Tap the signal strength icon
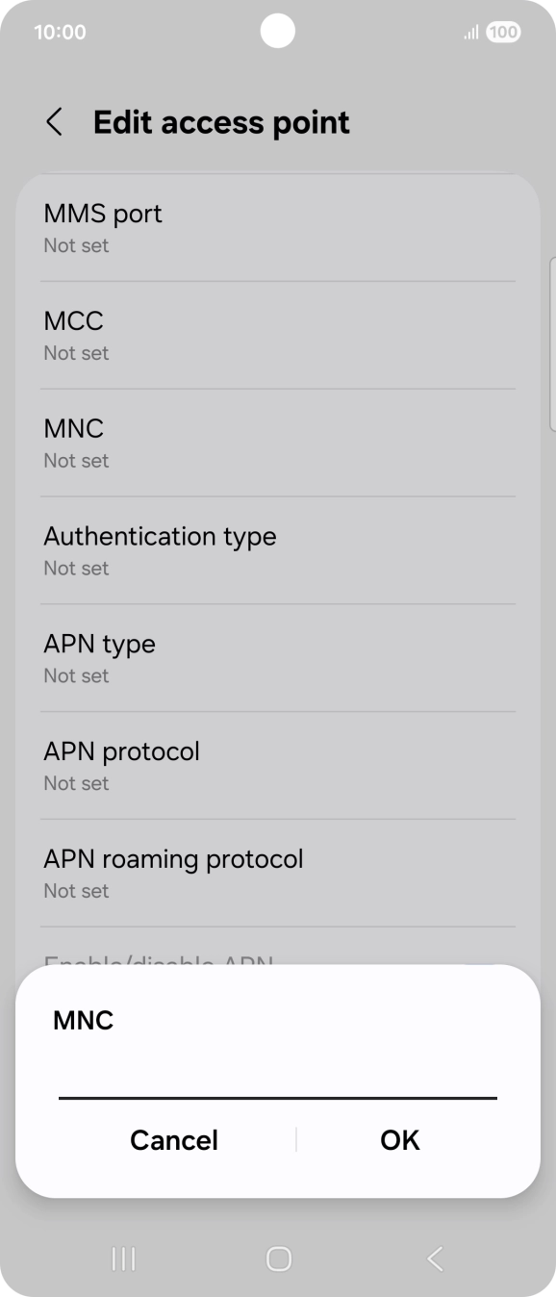Screen dimensions: 556x1297 [471, 33]
